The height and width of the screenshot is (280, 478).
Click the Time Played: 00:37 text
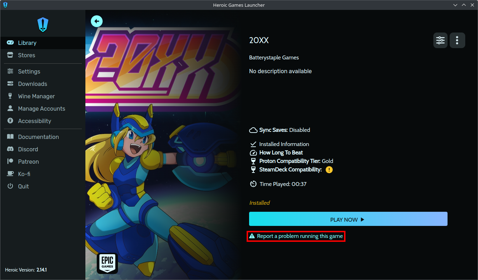(283, 184)
